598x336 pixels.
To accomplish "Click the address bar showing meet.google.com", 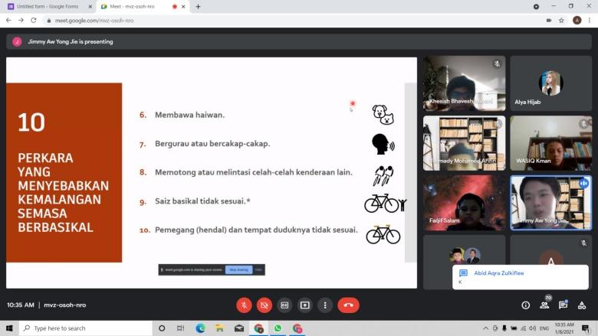I will click(x=230, y=20).
